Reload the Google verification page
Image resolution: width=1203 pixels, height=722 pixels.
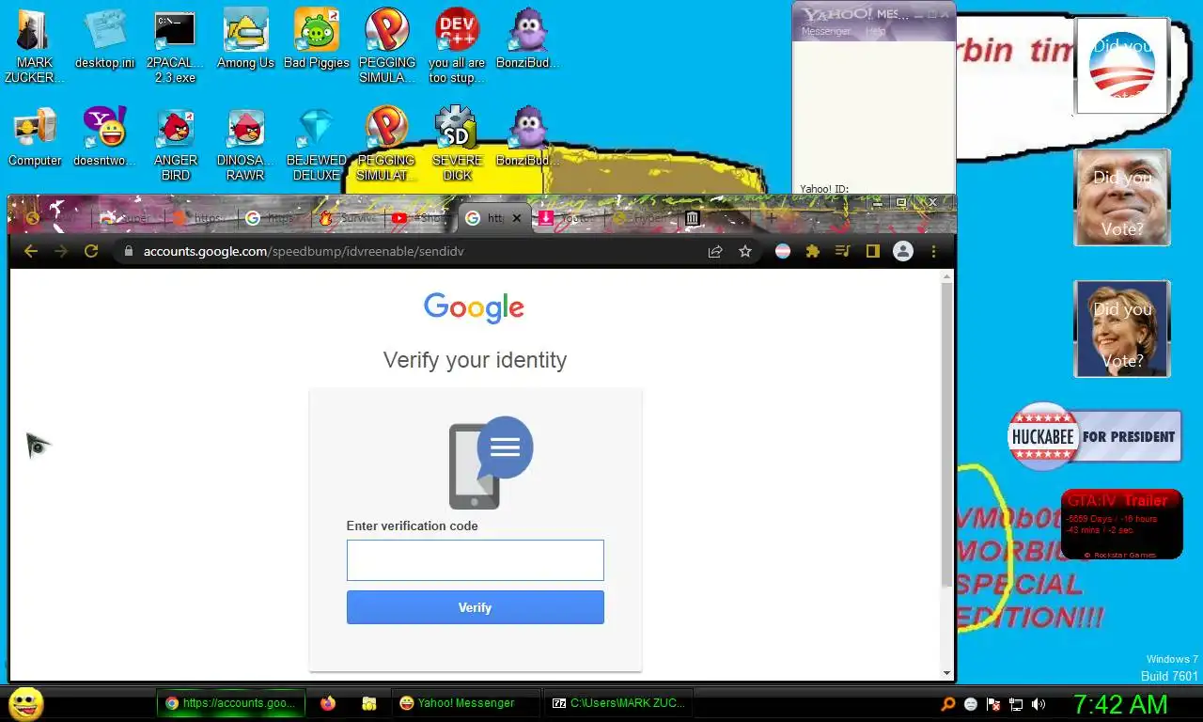(91, 251)
